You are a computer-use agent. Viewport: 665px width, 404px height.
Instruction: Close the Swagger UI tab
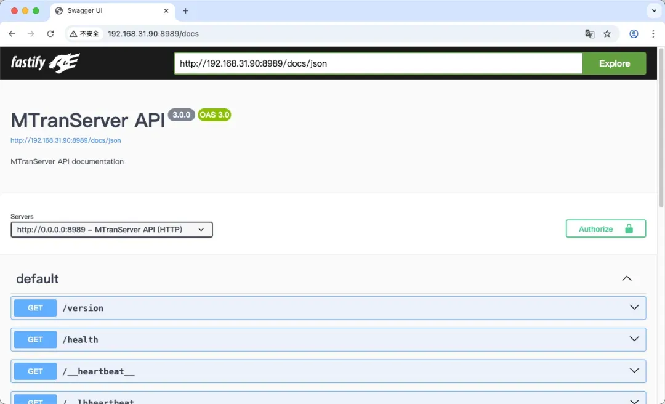166,11
